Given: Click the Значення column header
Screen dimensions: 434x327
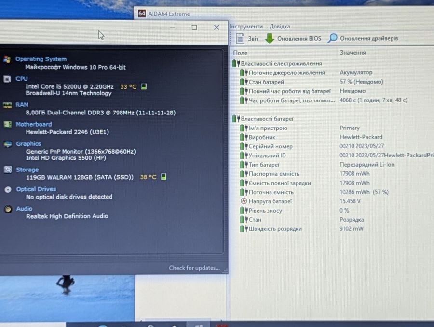Looking at the screenshot, I should point(353,53).
